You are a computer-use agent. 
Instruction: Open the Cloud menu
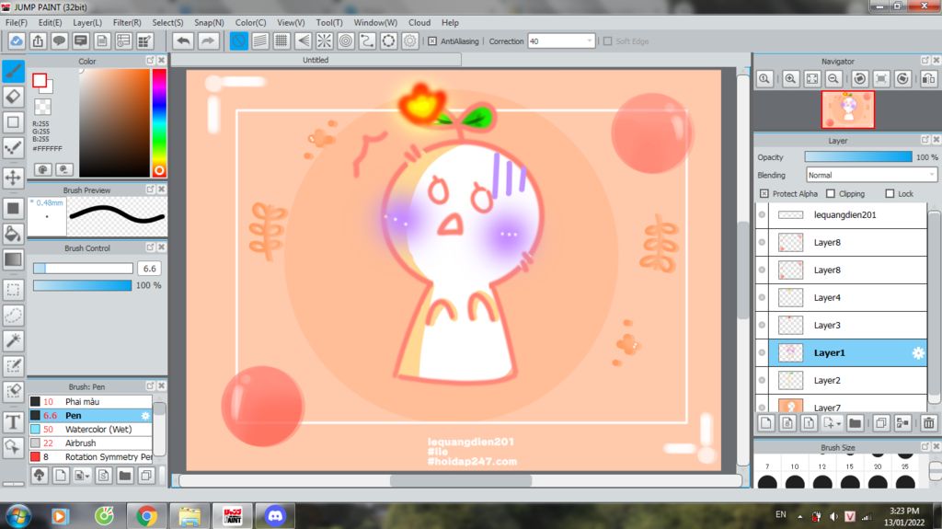tap(419, 22)
